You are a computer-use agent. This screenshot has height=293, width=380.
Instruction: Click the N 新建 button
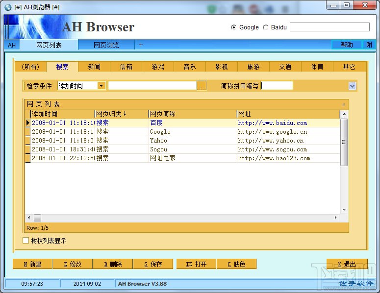point(32,264)
